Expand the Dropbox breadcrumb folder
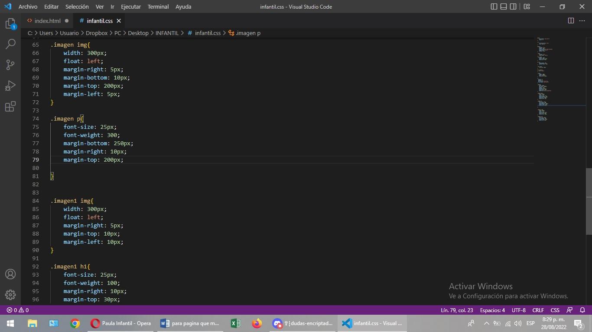The image size is (592, 332). [97, 33]
